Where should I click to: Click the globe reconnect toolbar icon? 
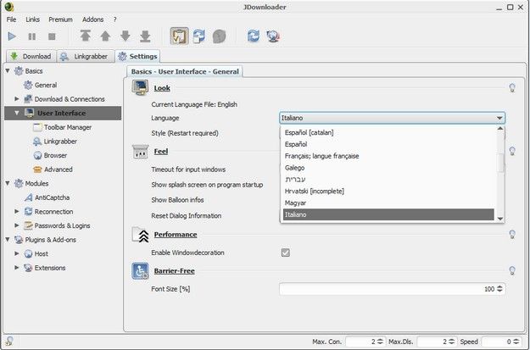point(273,36)
